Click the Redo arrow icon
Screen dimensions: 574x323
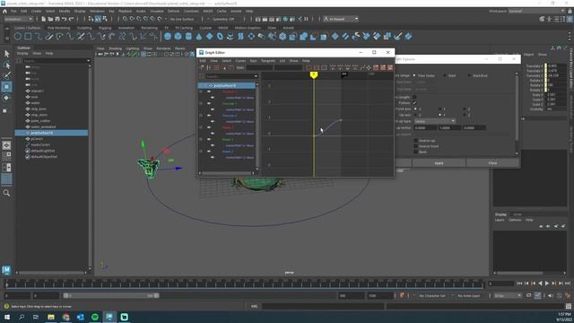point(72,19)
